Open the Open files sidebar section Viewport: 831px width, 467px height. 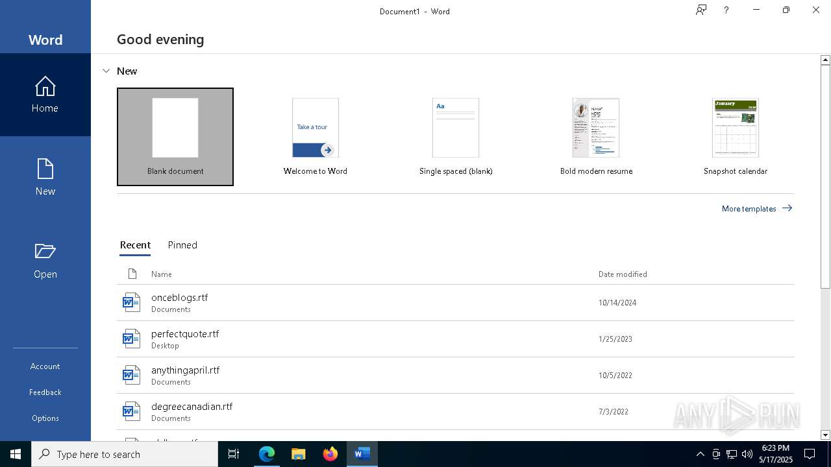click(45, 261)
